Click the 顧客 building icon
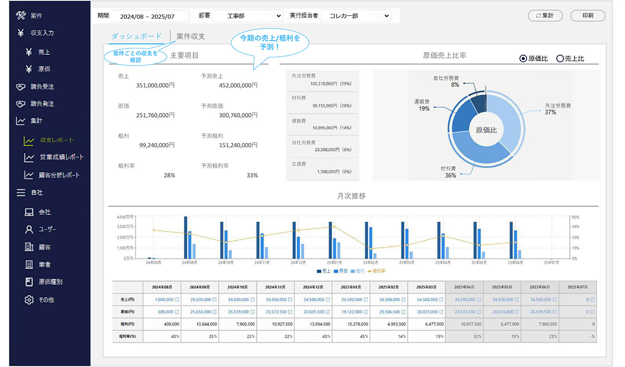Screen dimensions: 625x367 click(29, 247)
